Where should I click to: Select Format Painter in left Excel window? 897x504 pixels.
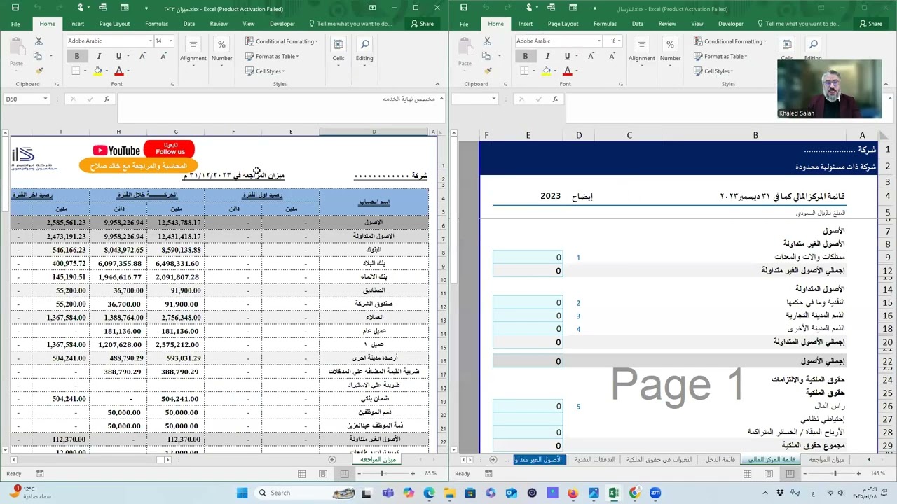tap(39, 71)
